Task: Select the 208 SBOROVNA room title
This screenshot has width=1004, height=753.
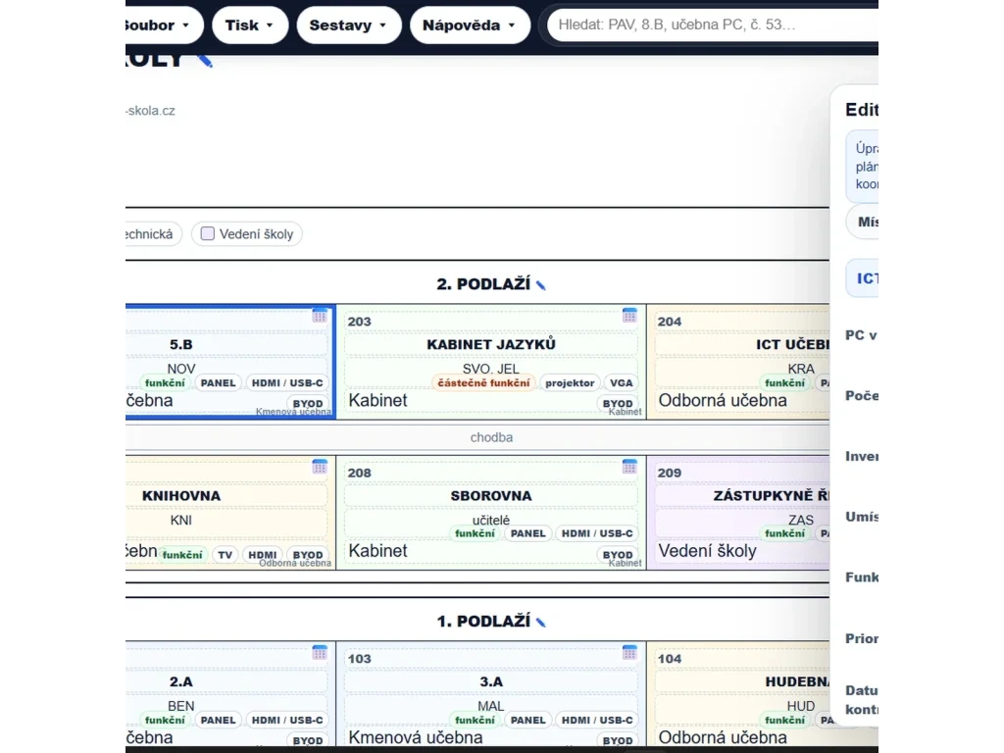Action: 491,495
